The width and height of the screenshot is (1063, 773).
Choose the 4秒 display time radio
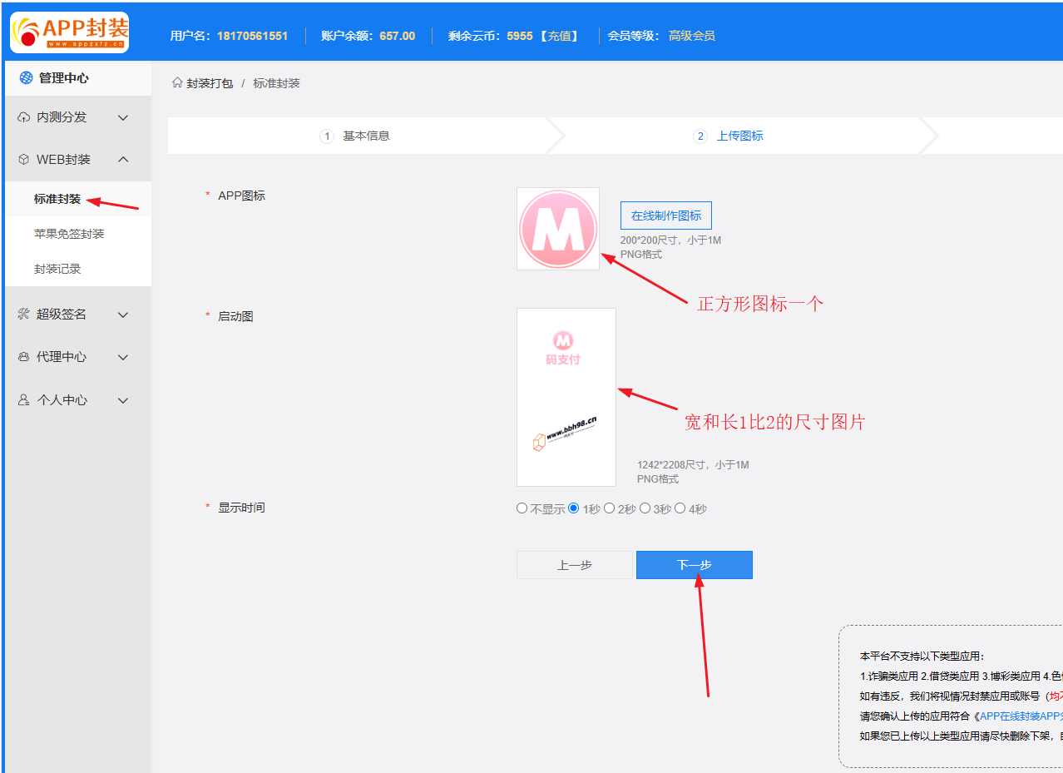point(680,508)
